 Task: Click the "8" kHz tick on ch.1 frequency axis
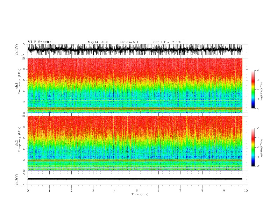click(x=24, y=69)
